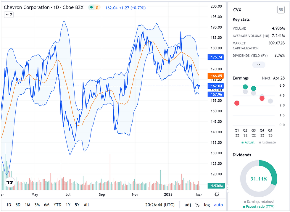Toggle auto scaling on the price axis

(218, 205)
